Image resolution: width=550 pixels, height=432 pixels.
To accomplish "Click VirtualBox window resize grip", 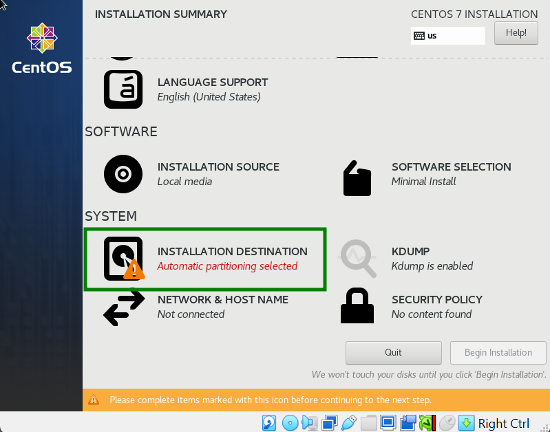I will (x=545, y=427).
